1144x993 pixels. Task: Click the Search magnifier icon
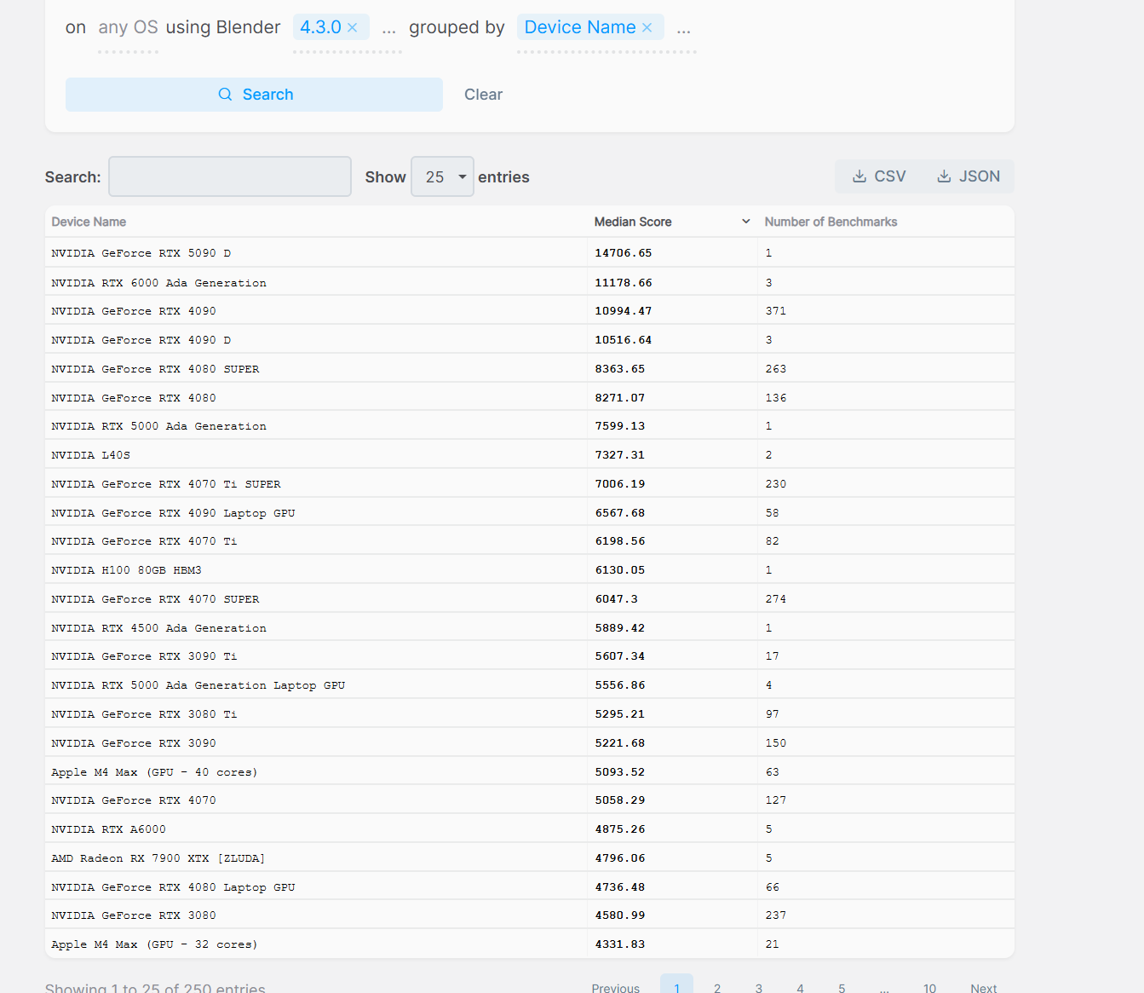(x=225, y=95)
